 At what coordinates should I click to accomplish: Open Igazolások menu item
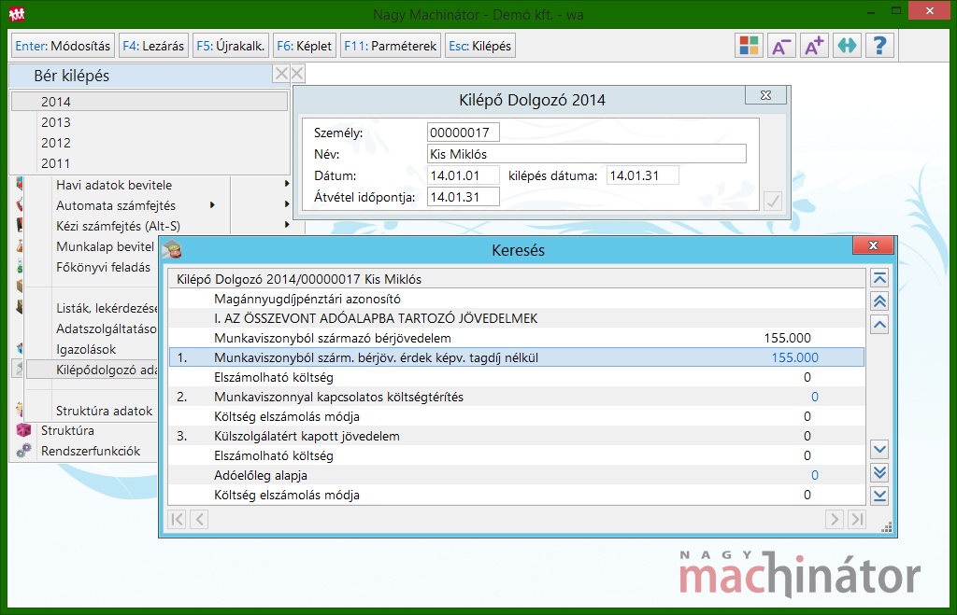pyautogui.click(x=86, y=349)
